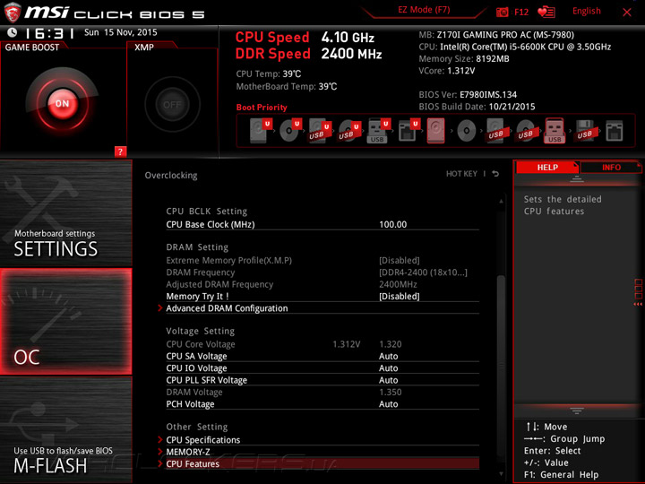Select the non-UEFI network boot device icon
Image resolution: width=645 pixels, height=484 pixels.
point(615,131)
